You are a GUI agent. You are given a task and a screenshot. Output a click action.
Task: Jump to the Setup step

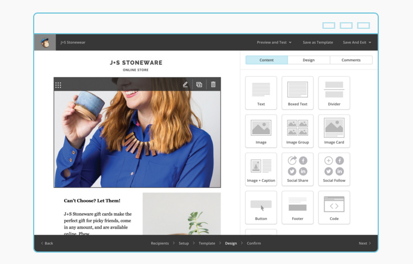(x=184, y=243)
